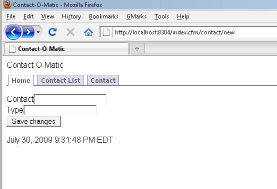Open the Bookmarks menu

[103, 16]
